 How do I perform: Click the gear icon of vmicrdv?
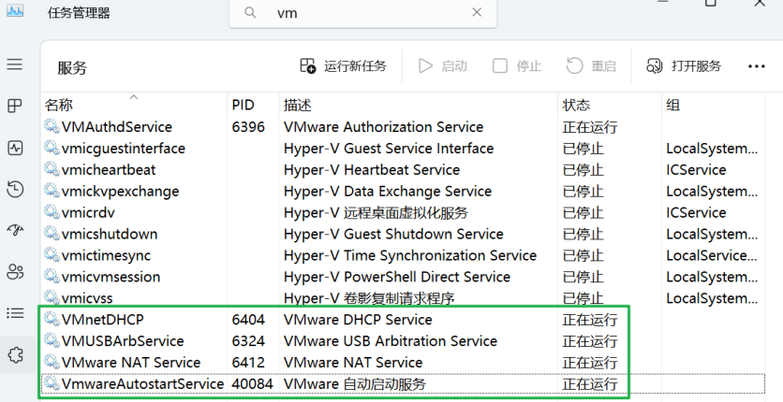[x=52, y=211]
